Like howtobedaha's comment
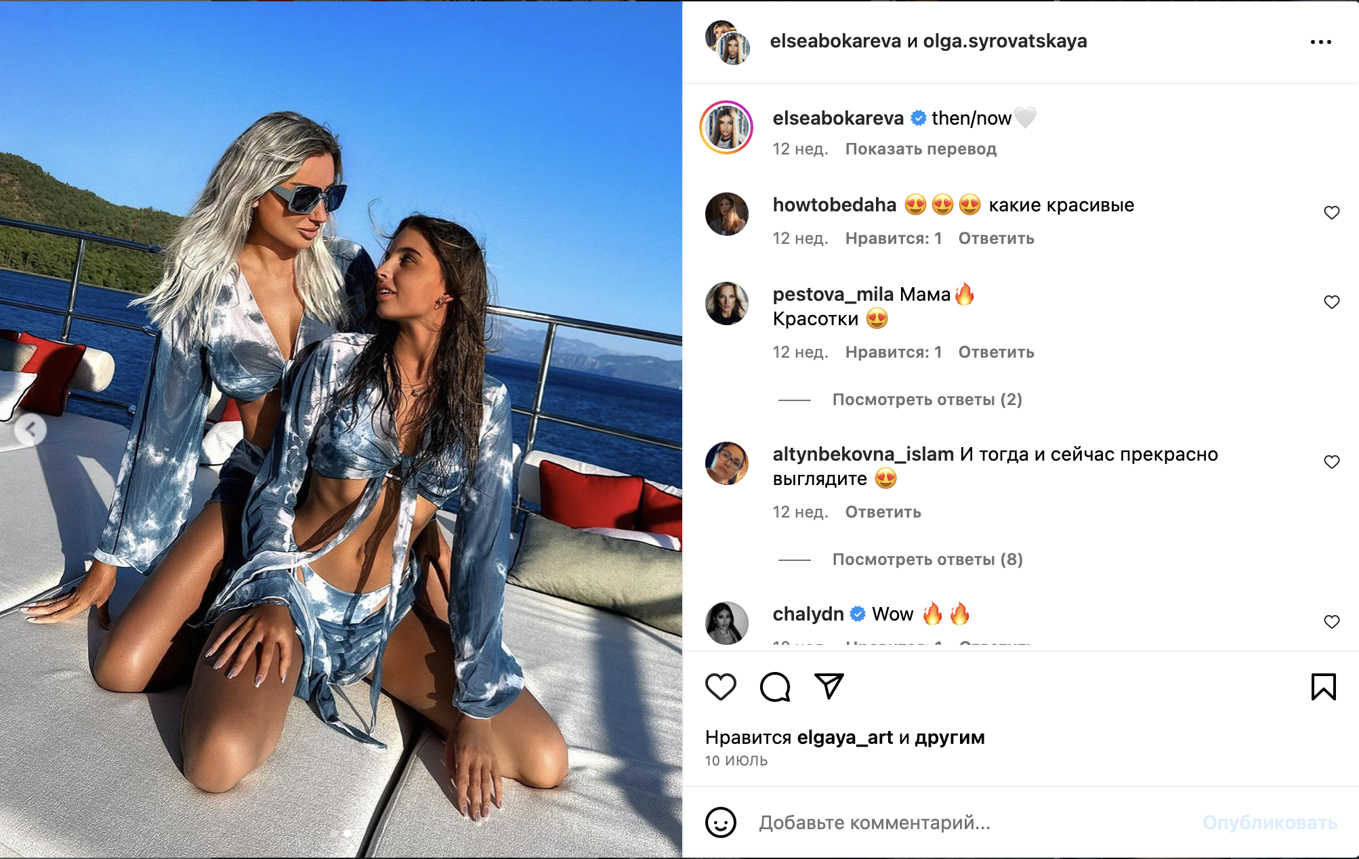 (1331, 213)
